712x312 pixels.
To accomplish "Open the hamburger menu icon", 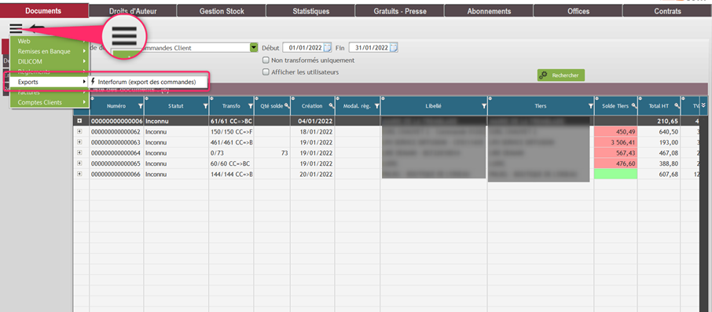I will [x=16, y=29].
